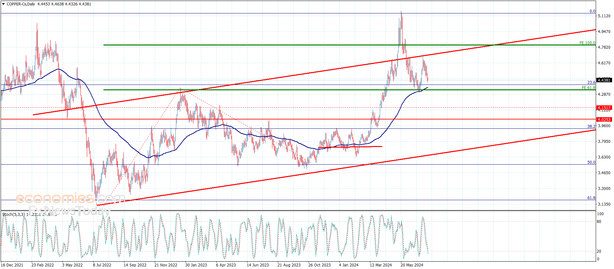614x269 pixels.
Task: Click the current price tag 4.4381
Action: (604, 80)
